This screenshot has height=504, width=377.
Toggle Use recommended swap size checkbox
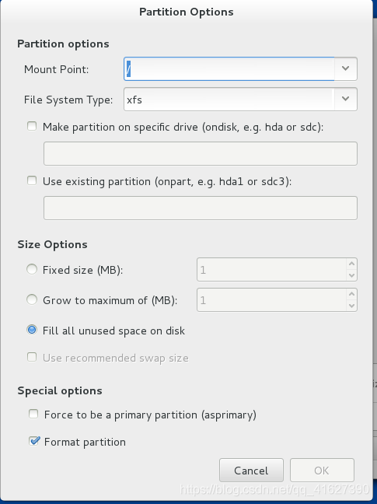tap(32, 357)
